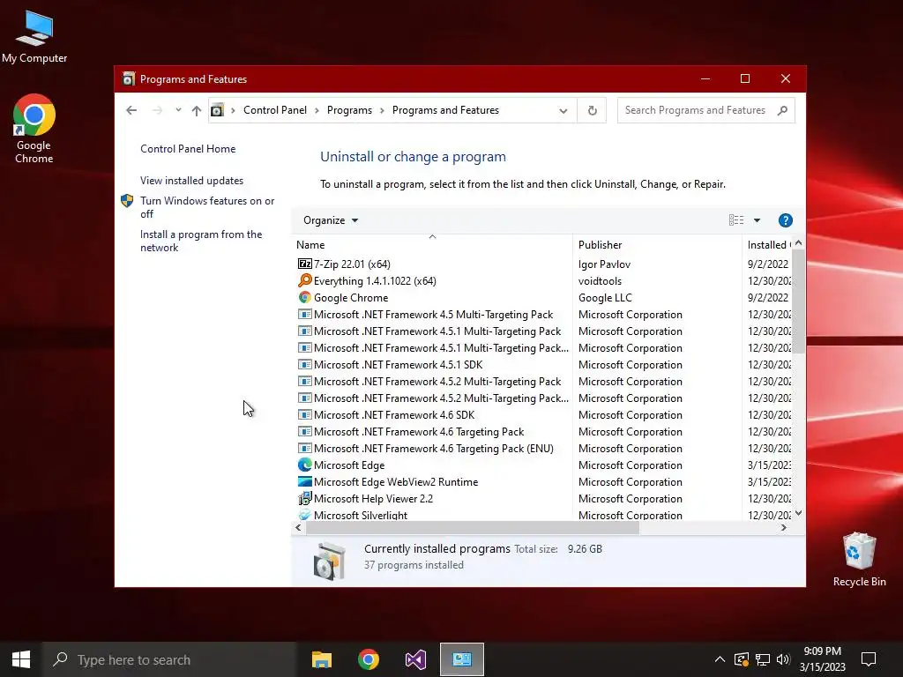Click the Microsoft Silverlight icon
Viewport: 903px width, 677px height.
click(304, 515)
